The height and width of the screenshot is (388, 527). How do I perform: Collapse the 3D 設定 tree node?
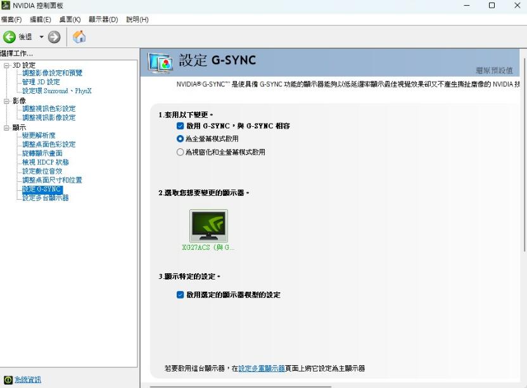click(6, 65)
